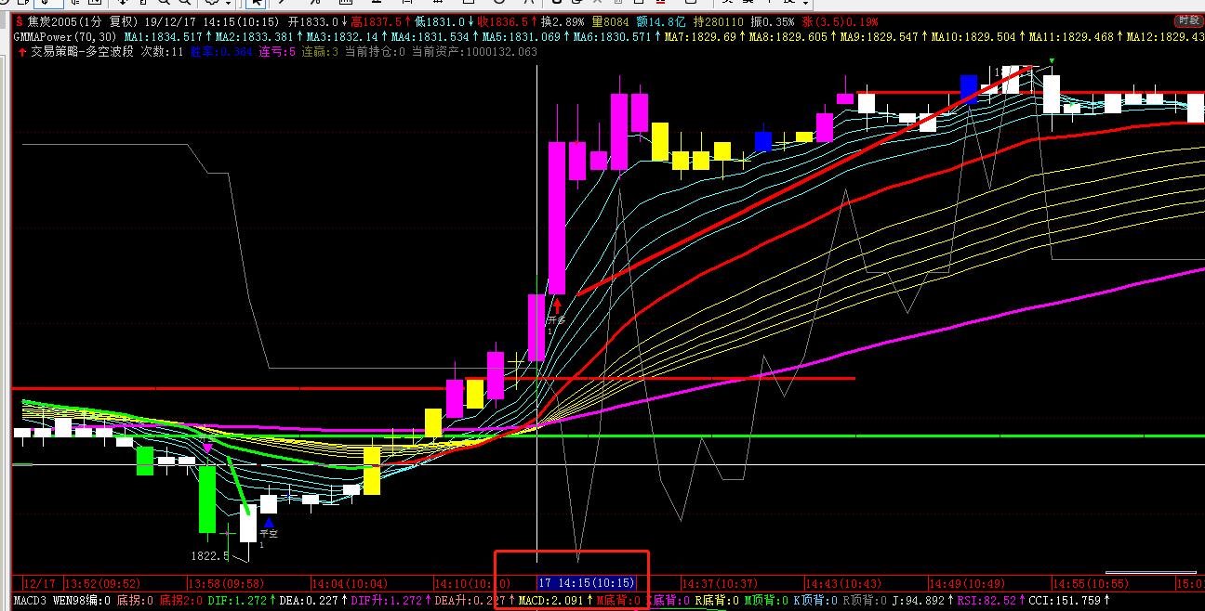The height and width of the screenshot is (611, 1205).
Task: Click the highlighted 14:15(10:15) time marker
Action: coord(587,583)
